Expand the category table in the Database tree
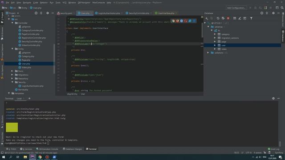285x160 pixels. pyautogui.click(x=215, y=34)
